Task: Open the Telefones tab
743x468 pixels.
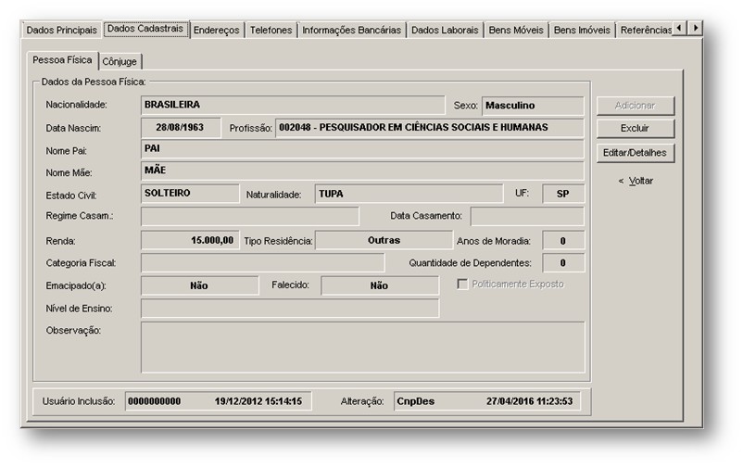Action: click(x=271, y=30)
